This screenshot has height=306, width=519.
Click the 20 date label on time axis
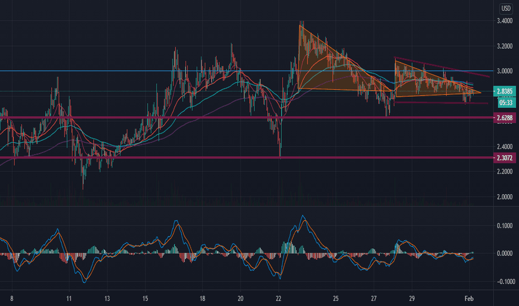tap(241, 299)
